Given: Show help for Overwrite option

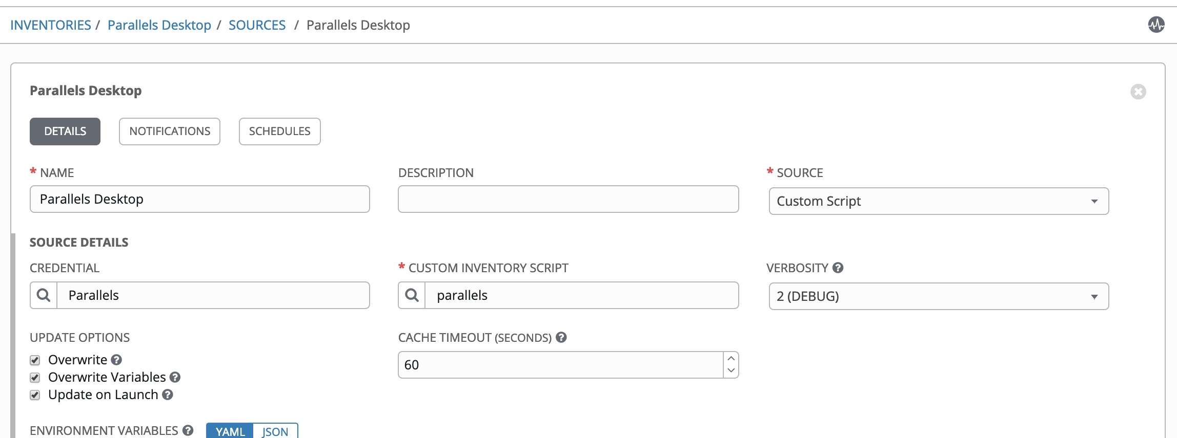Looking at the screenshot, I should click(116, 360).
